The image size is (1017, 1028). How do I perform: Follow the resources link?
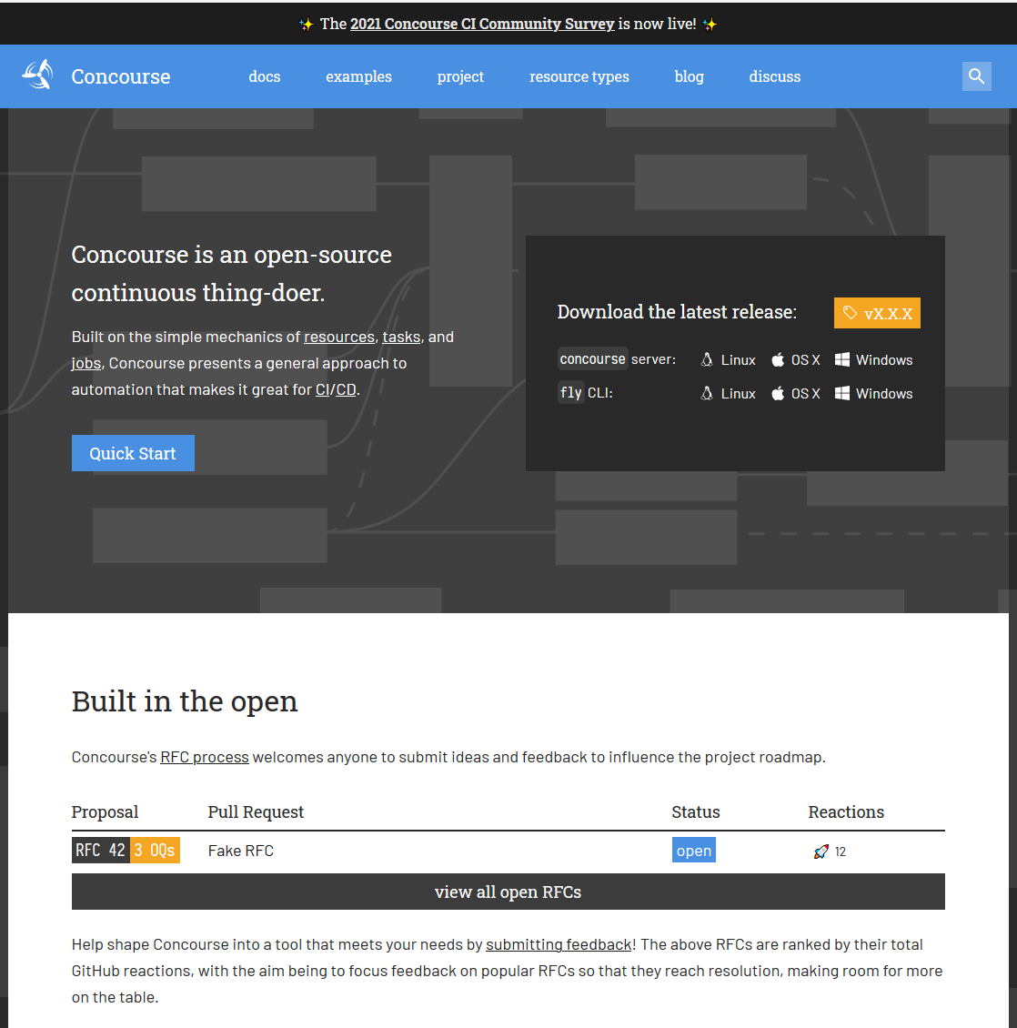pos(339,337)
